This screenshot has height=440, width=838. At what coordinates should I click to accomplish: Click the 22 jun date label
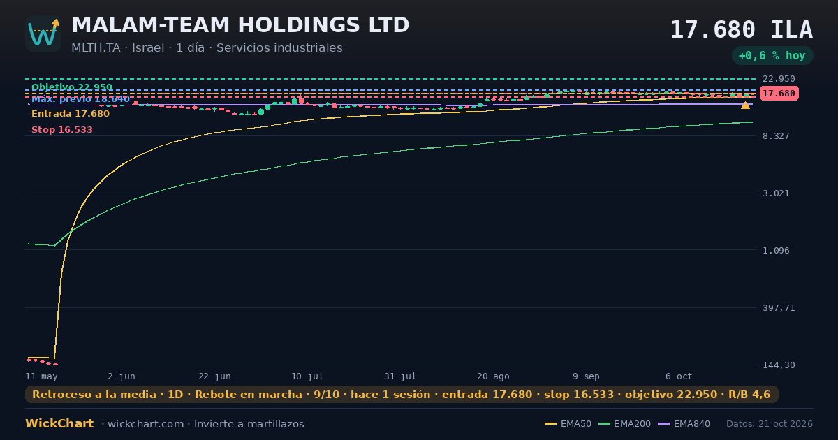pyautogui.click(x=214, y=376)
